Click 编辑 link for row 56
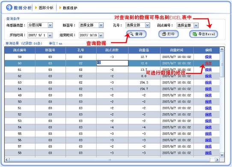This screenshot has width=232, height=167. pyautogui.click(x=208, y=140)
